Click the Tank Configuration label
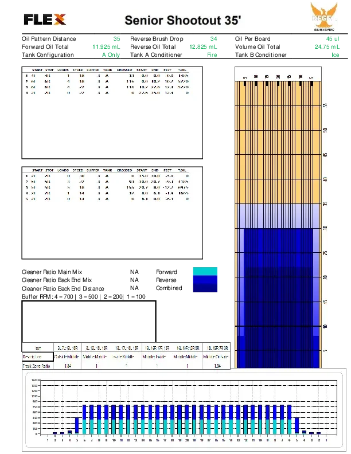Screen dimensions: 351x454 pyautogui.click(x=48, y=55)
